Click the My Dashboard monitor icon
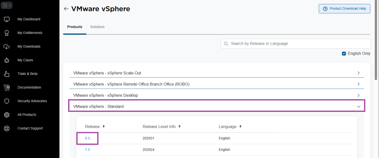This screenshot has width=379, height=158. click(x=7, y=19)
